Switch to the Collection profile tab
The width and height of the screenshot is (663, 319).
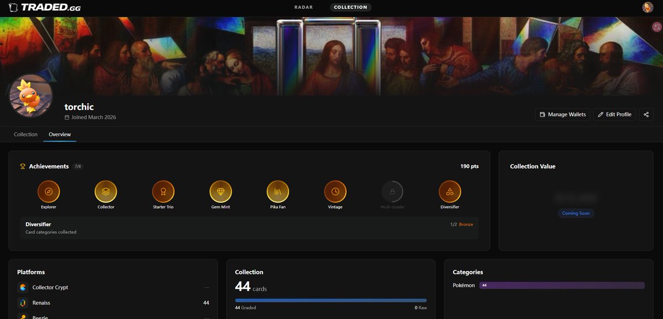[26, 134]
